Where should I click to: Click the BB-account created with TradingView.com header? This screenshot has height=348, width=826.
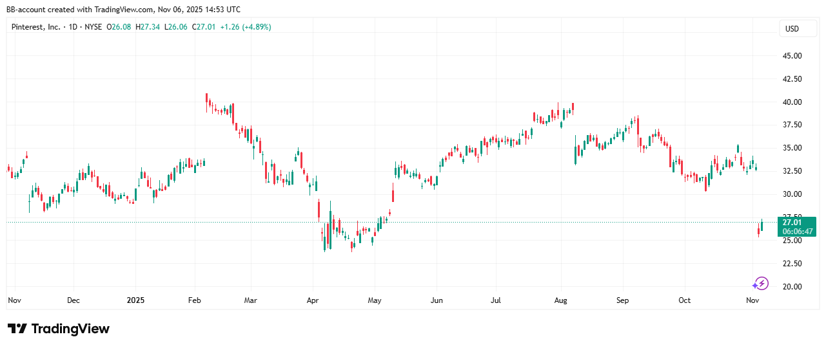123,10
